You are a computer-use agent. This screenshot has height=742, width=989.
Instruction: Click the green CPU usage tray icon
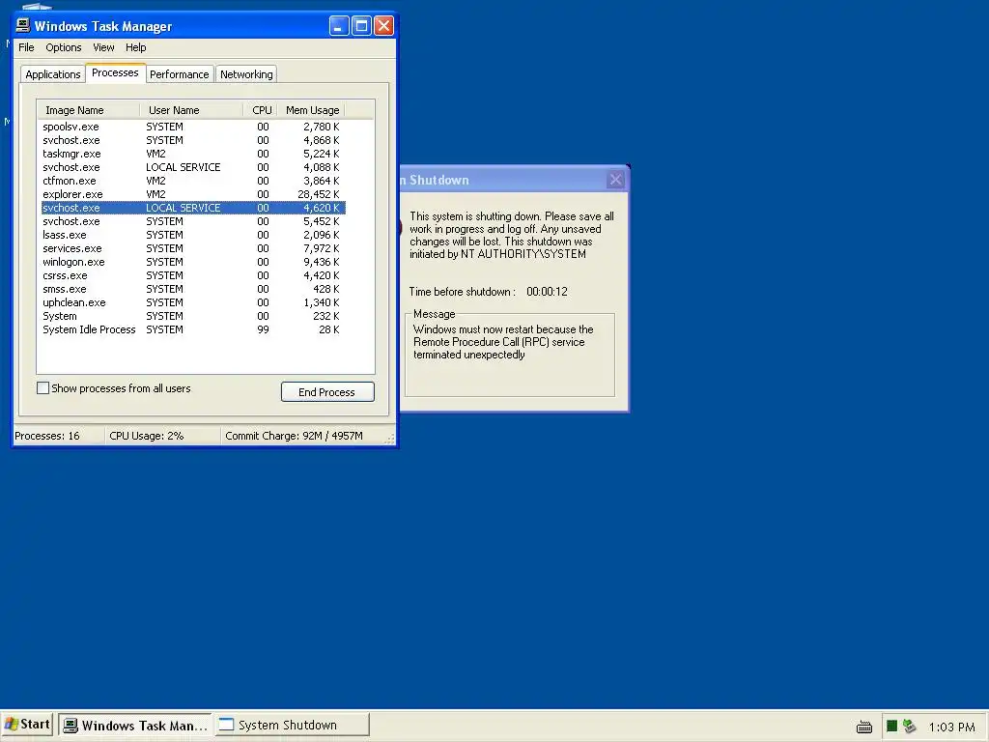891,727
